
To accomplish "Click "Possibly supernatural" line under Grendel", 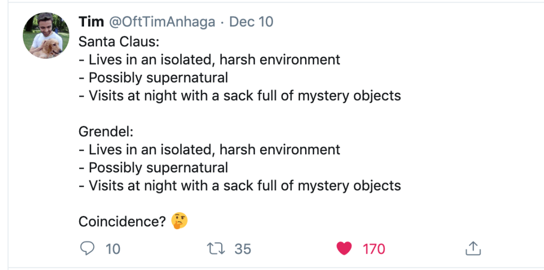I will point(153,168).
